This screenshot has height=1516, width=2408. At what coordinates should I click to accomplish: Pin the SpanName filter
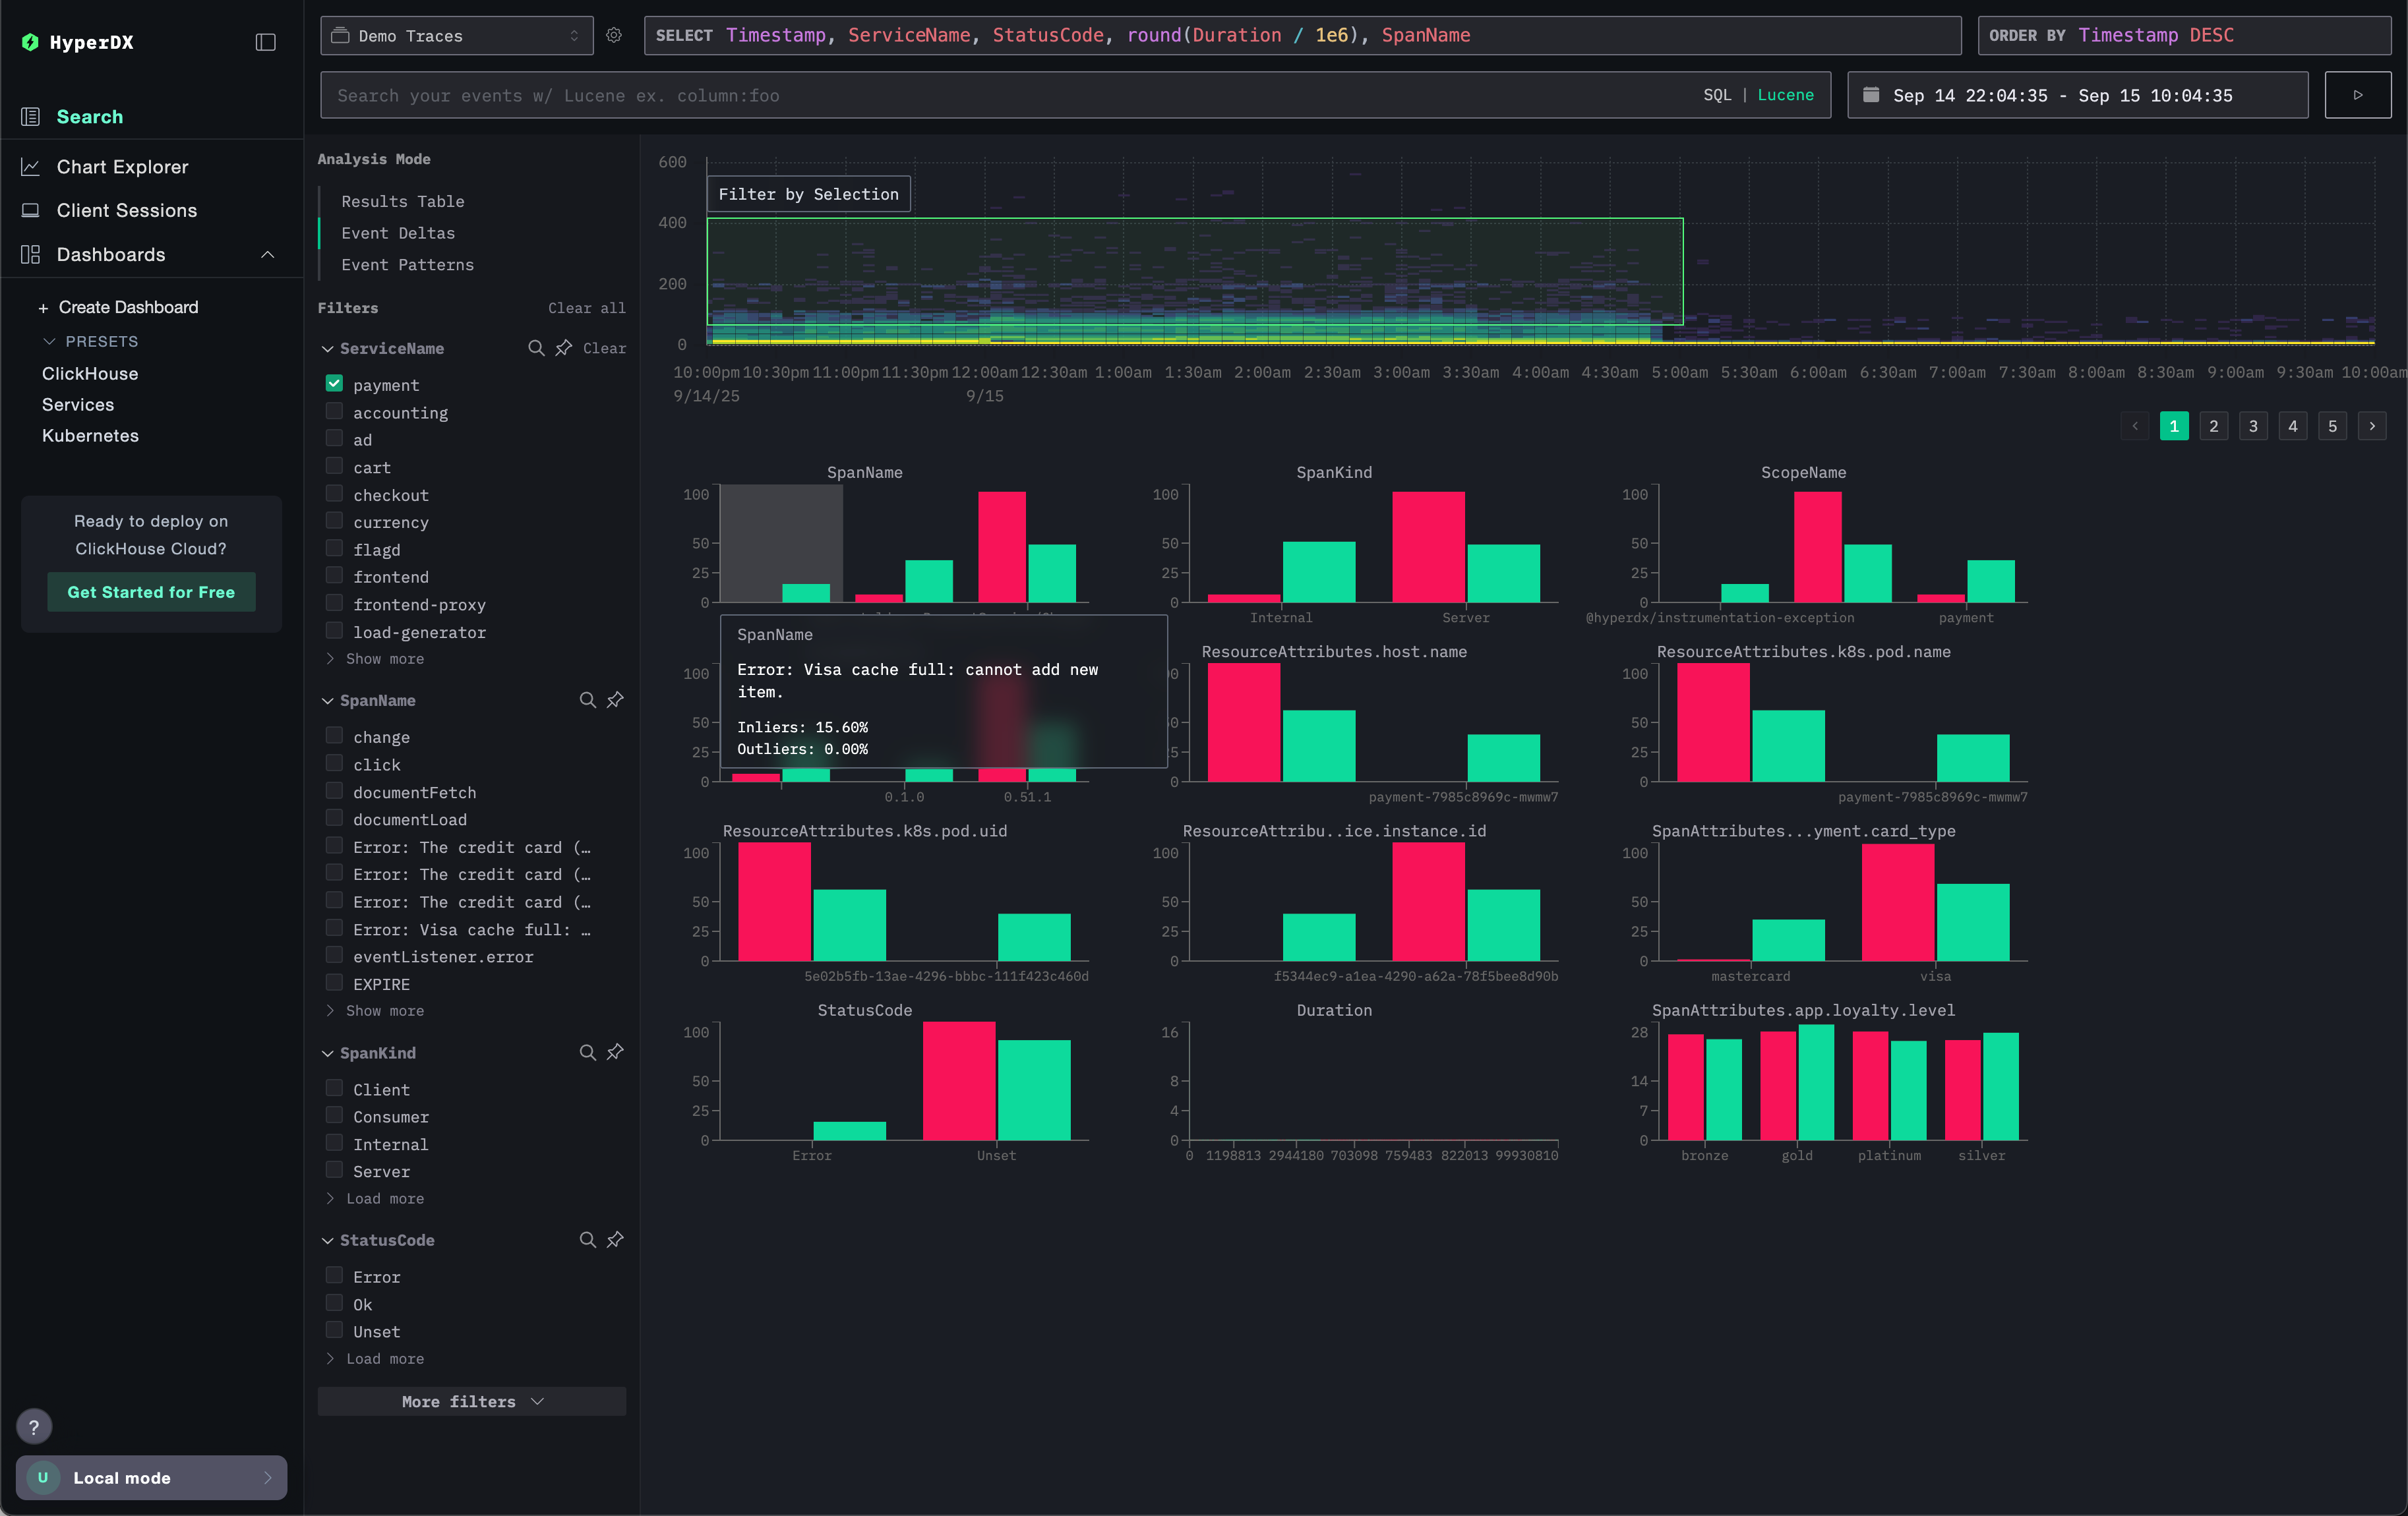[615, 699]
